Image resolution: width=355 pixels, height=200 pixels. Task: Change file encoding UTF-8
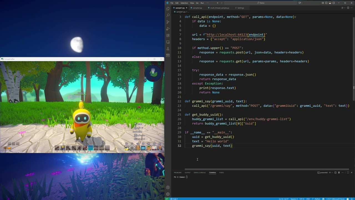coord(302,199)
